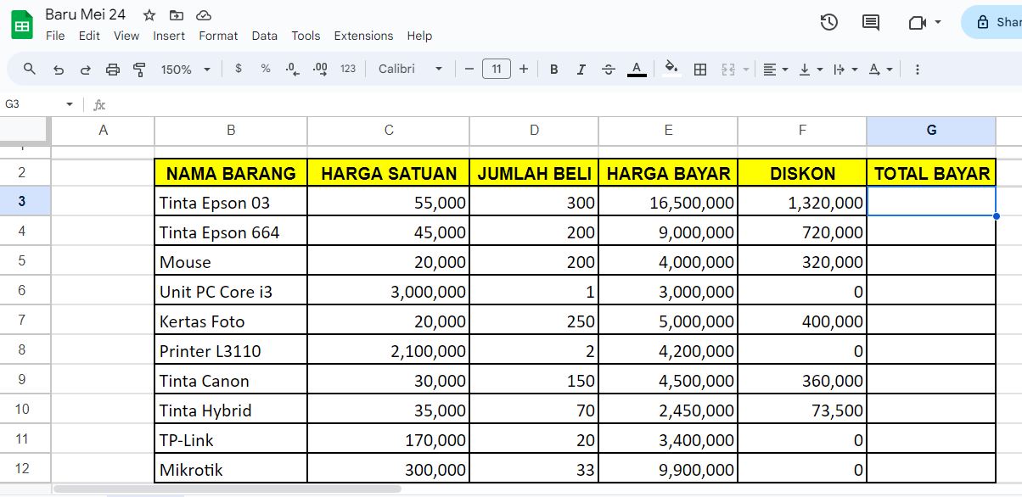The image size is (1022, 497).
Task: Decrease decimal places icon
Action: click(x=293, y=69)
